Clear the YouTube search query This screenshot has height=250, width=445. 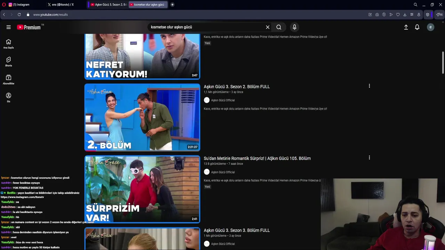[x=268, y=27]
